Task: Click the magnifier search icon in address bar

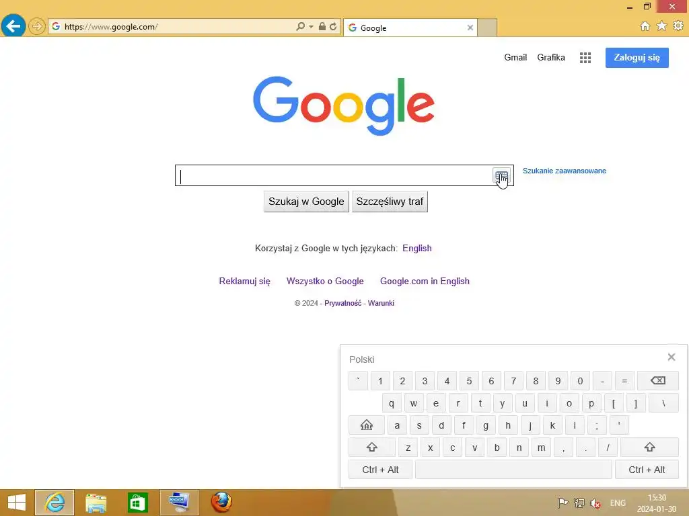Action: pos(301,27)
